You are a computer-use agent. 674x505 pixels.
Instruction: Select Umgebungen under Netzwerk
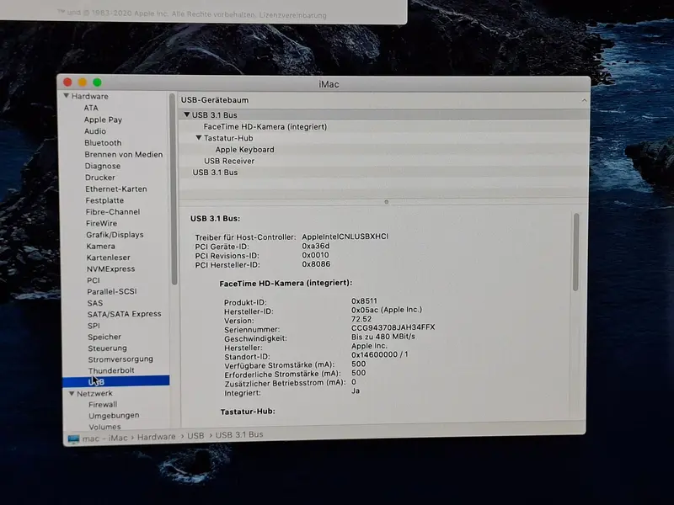click(114, 416)
